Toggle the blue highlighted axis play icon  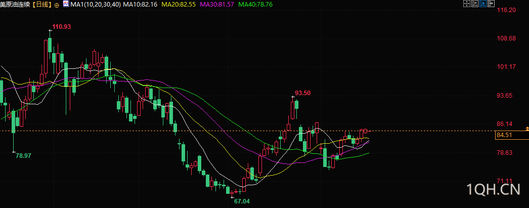483,4
